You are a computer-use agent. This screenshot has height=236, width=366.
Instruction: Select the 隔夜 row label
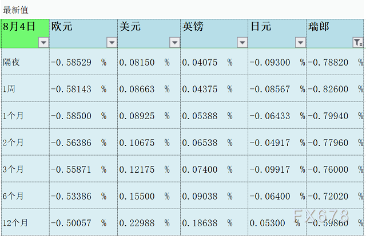25,62
